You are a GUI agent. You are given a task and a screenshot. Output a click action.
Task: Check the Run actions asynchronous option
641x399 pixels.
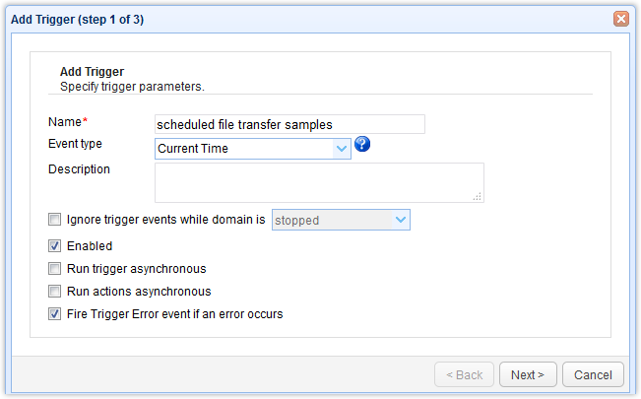54,292
